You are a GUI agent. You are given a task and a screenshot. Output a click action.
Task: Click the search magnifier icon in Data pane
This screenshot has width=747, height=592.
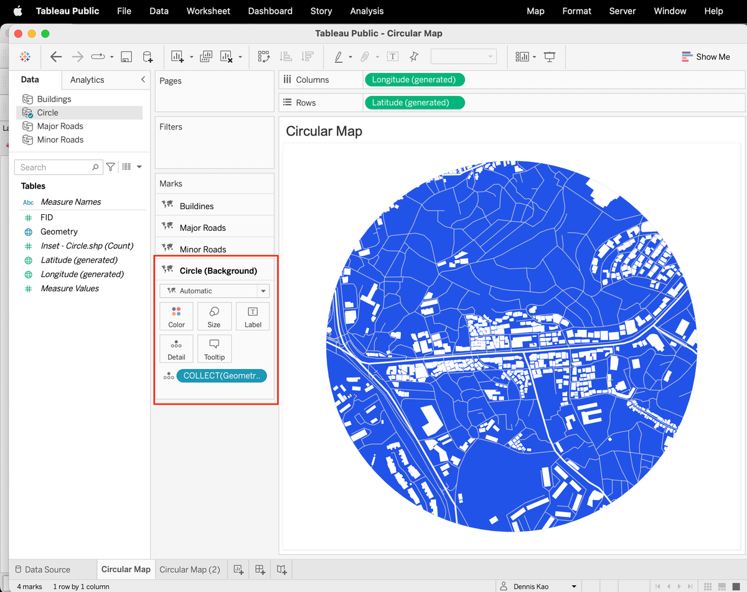(x=95, y=167)
